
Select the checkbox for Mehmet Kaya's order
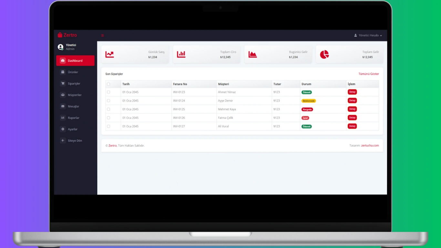coord(108,109)
